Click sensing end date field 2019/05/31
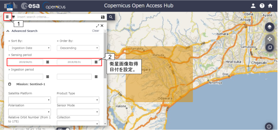 pyautogui.click(x=74, y=62)
